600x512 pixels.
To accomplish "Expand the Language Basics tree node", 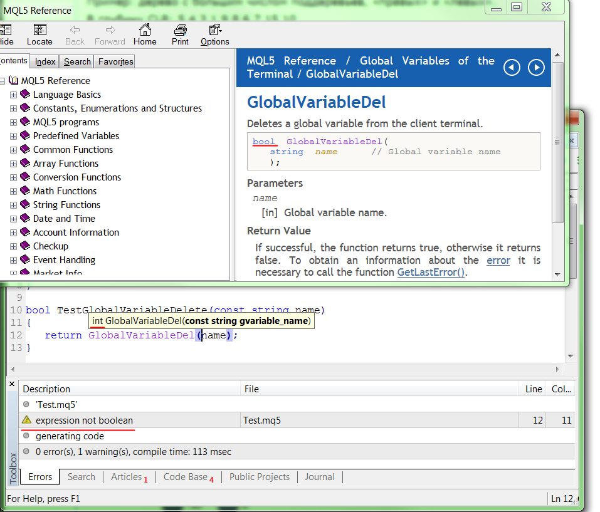I will 13,95.
